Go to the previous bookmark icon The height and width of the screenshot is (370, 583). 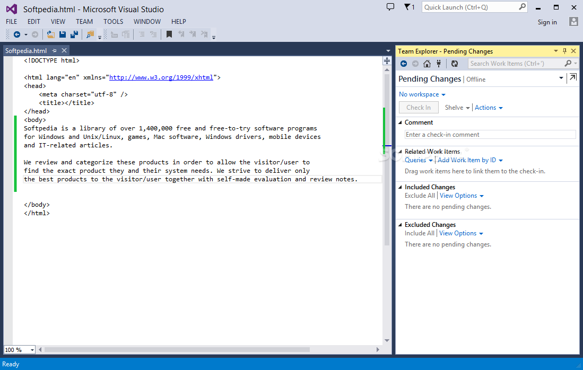click(x=181, y=34)
